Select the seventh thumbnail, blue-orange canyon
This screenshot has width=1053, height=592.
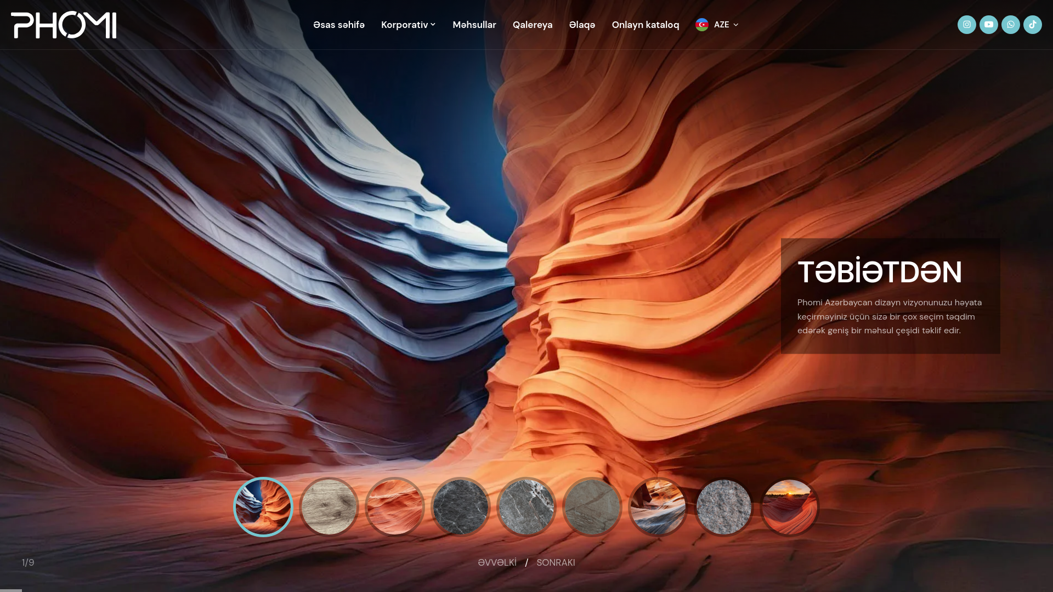[x=658, y=507]
